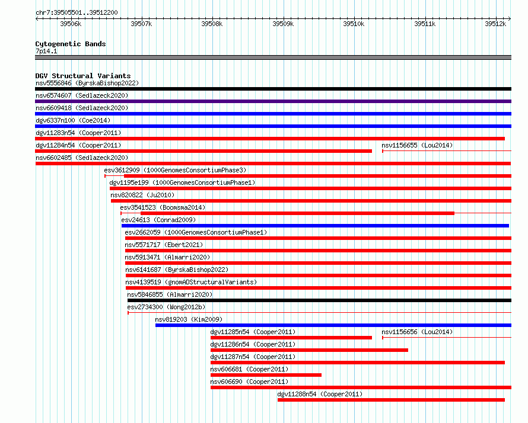Select the nsv6574607 (Sedlazeck2020) purple bar

pos(273,101)
